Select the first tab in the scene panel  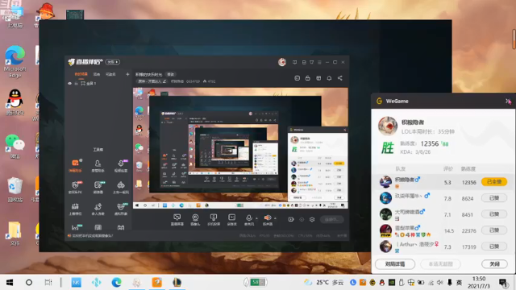(81, 74)
